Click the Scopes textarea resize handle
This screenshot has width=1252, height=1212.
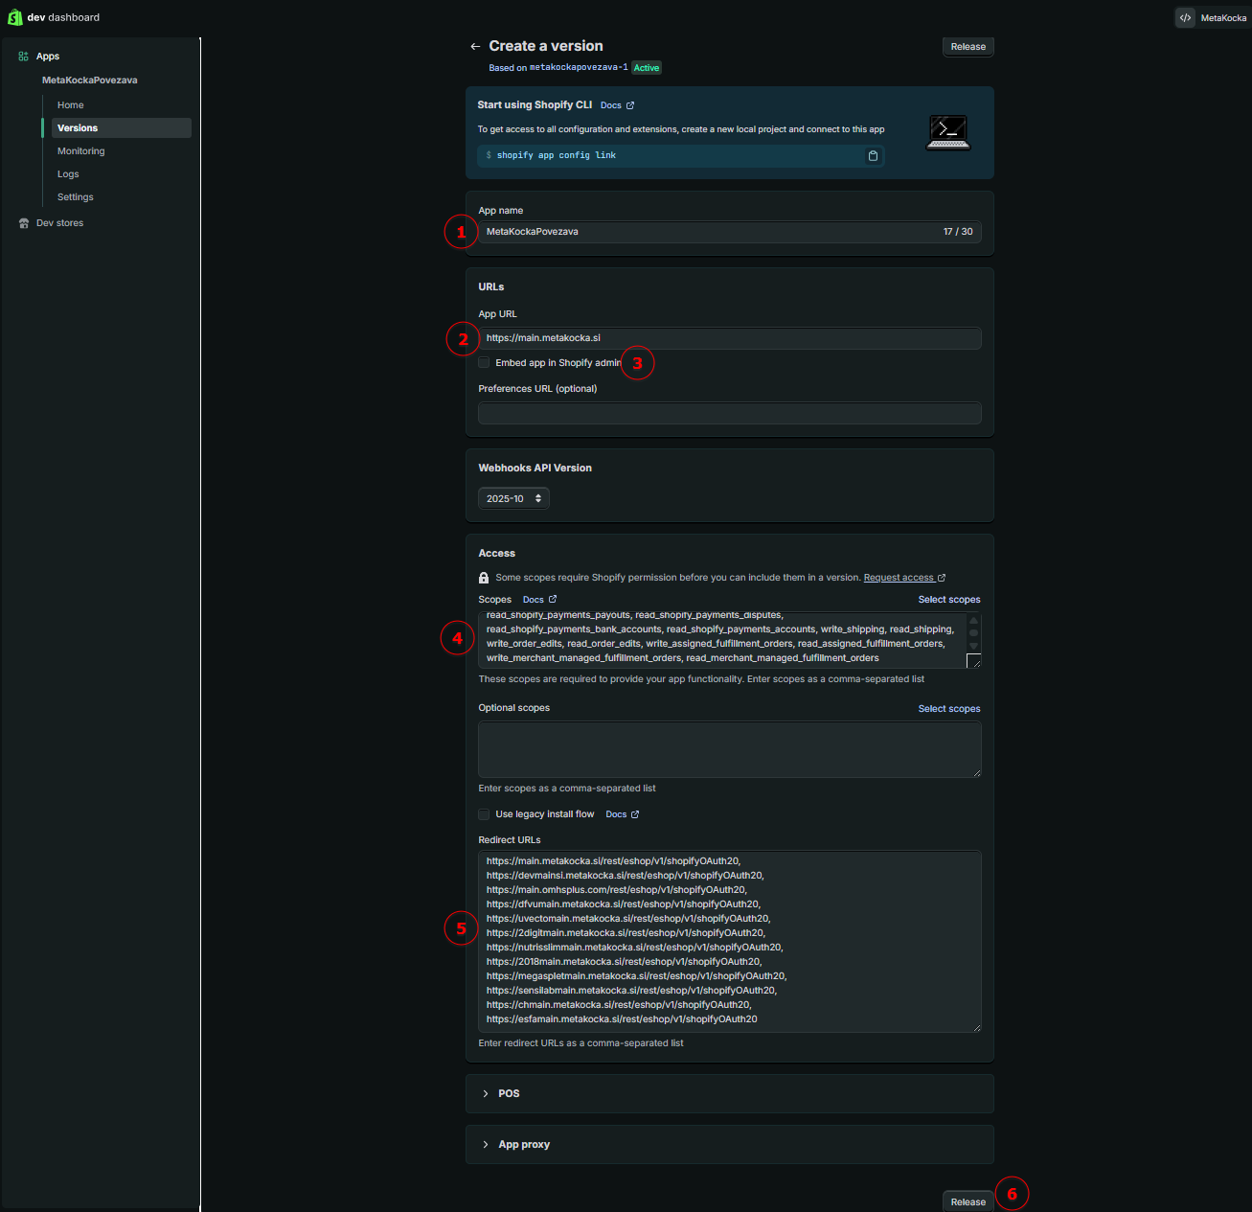(974, 661)
